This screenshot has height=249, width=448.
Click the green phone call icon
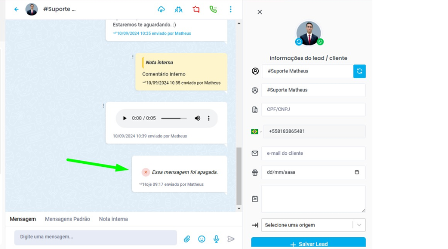pos(213,9)
